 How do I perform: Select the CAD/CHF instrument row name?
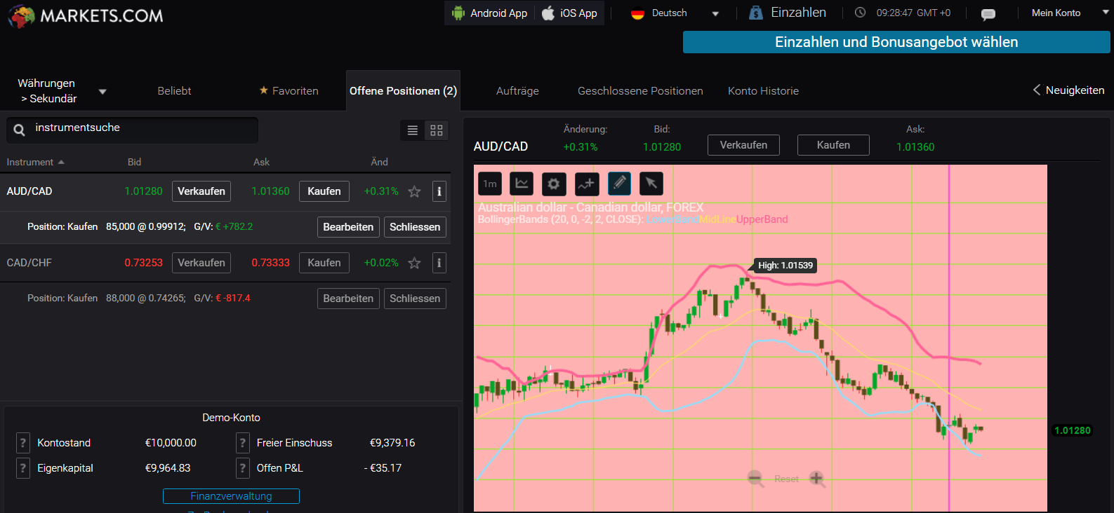pos(29,263)
